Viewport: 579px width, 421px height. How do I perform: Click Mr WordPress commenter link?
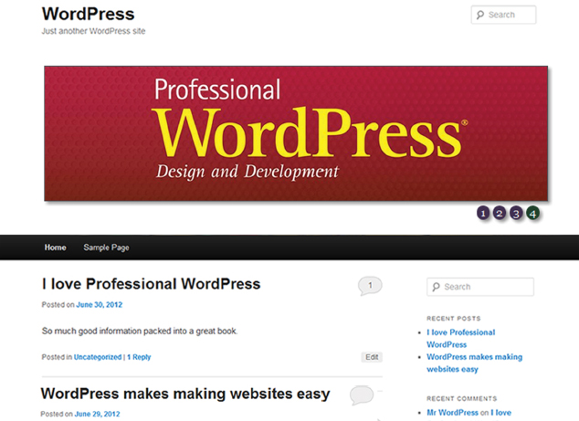point(452,413)
